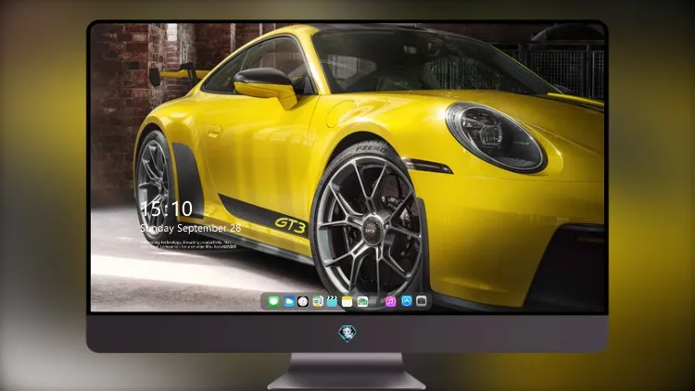
Task: Click the Sunday September 28 date text
Action: pos(191,228)
